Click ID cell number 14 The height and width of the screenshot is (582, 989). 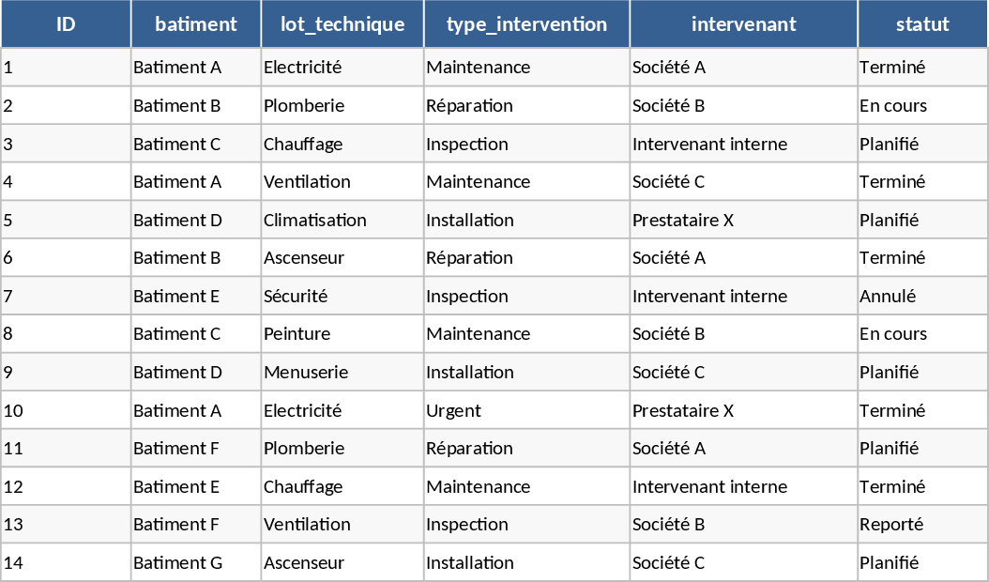pyautogui.click(x=14, y=563)
